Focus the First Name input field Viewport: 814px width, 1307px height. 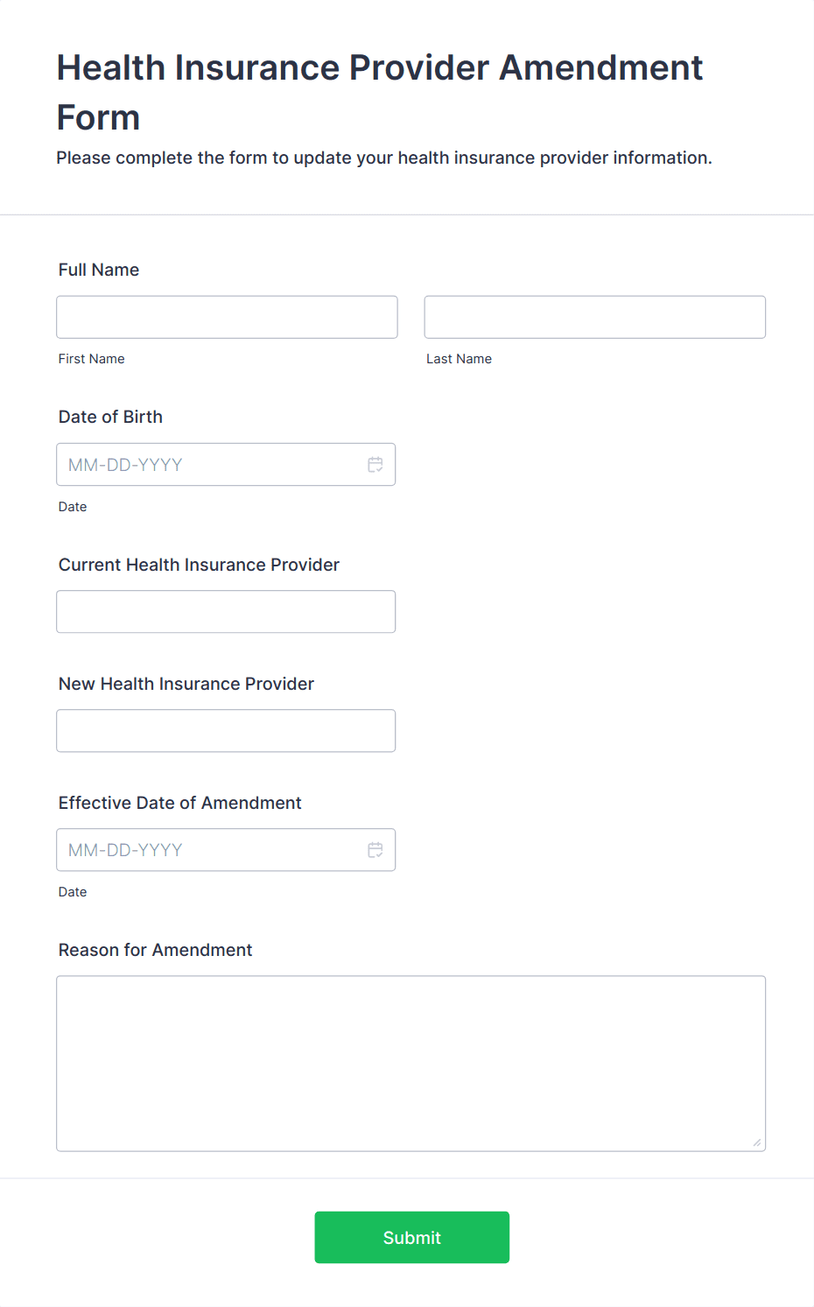[227, 317]
